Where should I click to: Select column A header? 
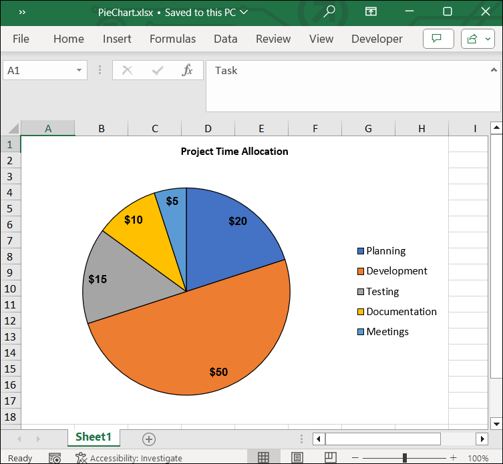tap(48, 128)
